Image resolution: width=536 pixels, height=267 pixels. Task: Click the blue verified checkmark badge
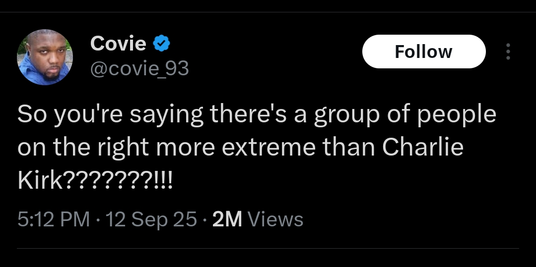(x=161, y=44)
